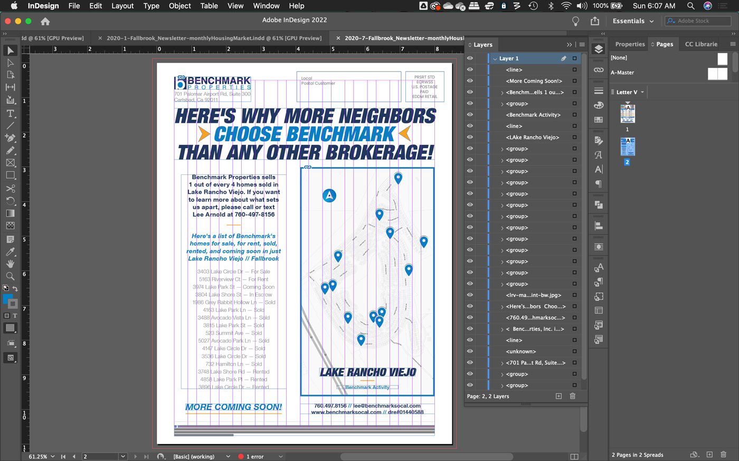Click the blue Fill color swatch
This screenshot has width=739, height=461.
click(7, 299)
